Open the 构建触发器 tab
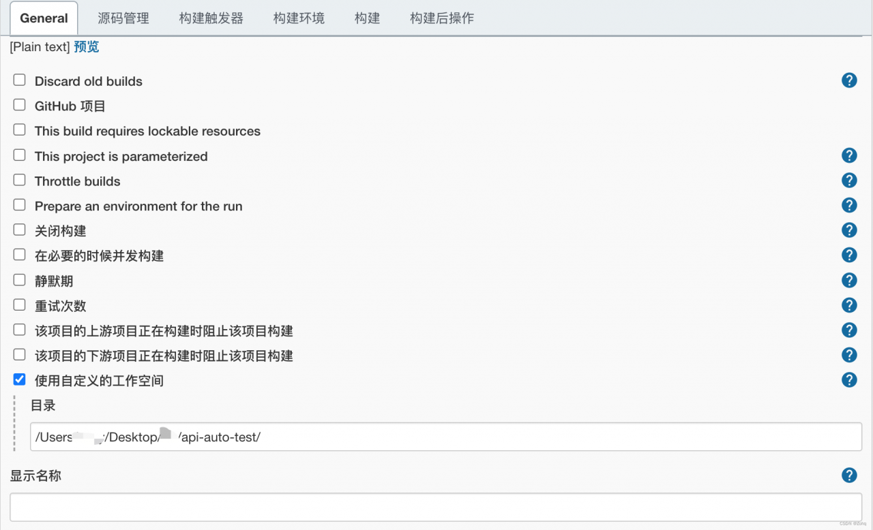 click(x=210, y=18)
